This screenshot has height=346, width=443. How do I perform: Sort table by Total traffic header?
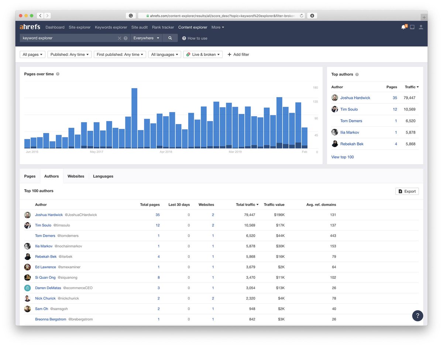coord(247,205)
